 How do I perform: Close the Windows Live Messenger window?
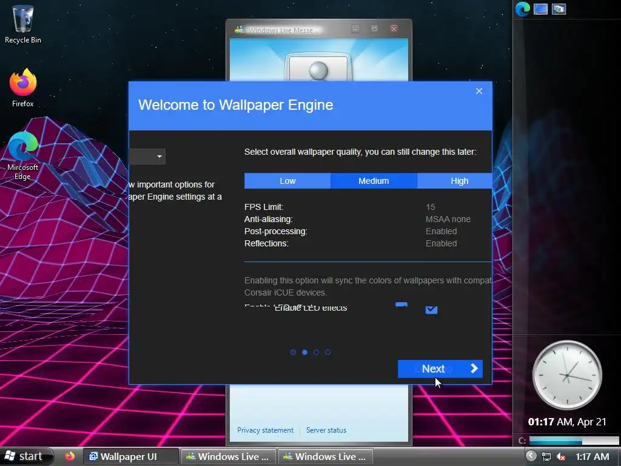(394, 29)
